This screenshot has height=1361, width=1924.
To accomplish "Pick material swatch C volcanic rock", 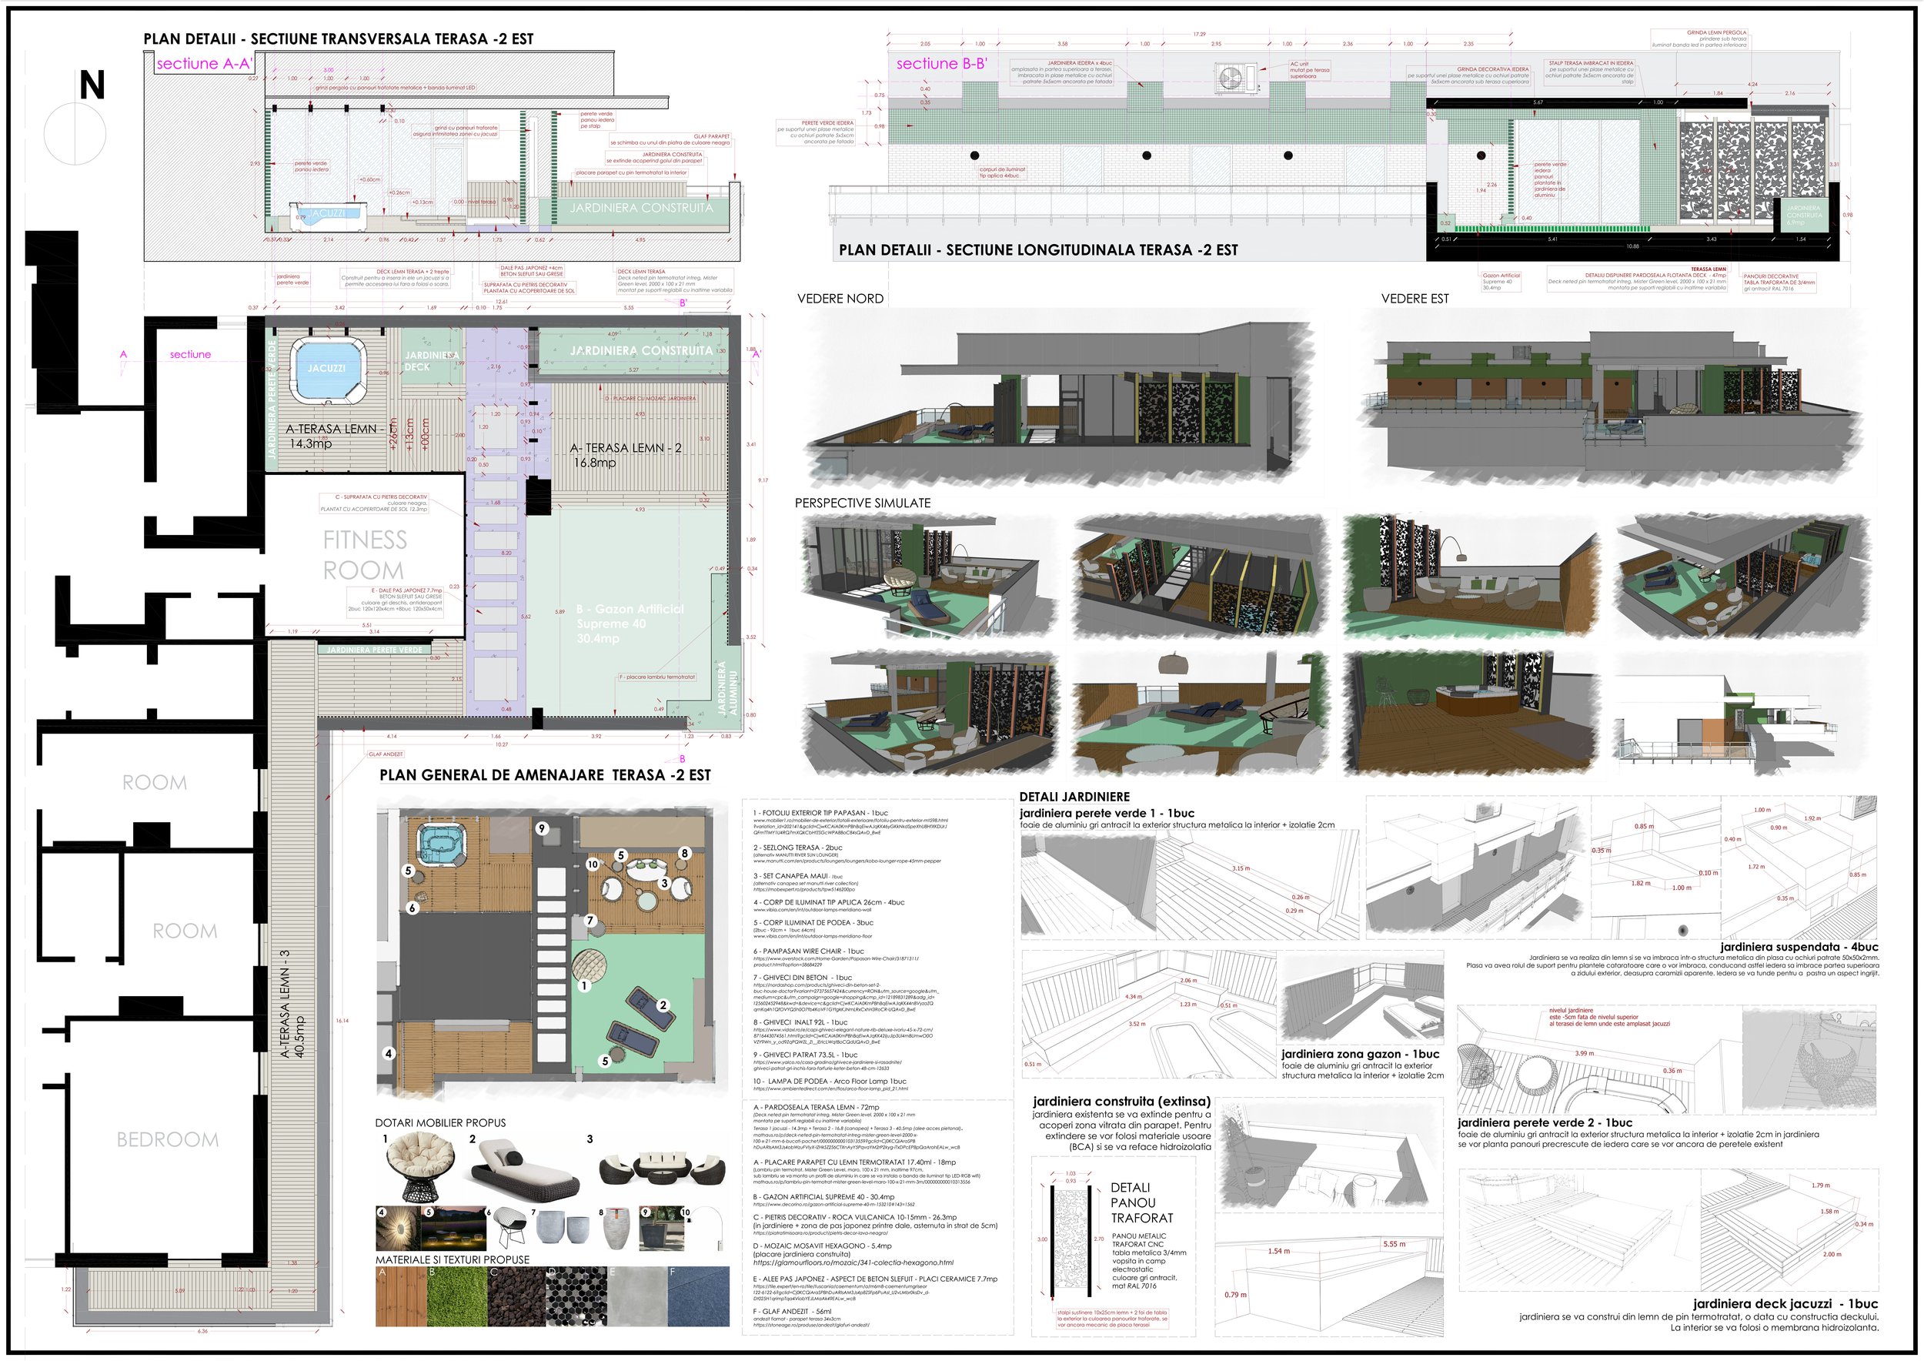I will pyautogui.click(x=516, y=1296).
